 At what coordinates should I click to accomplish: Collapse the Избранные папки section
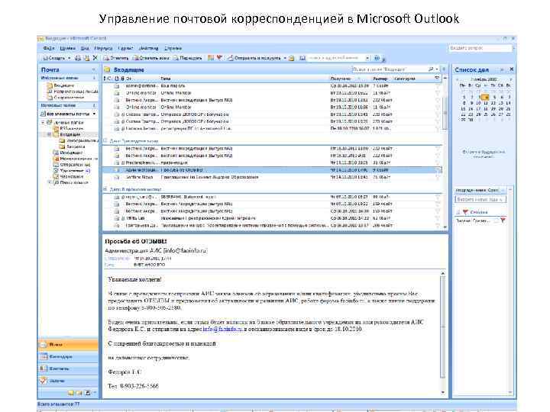point(94,78)
